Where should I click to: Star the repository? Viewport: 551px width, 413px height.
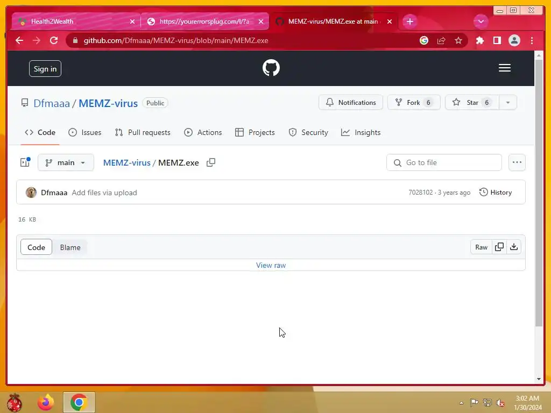(472, 103)
